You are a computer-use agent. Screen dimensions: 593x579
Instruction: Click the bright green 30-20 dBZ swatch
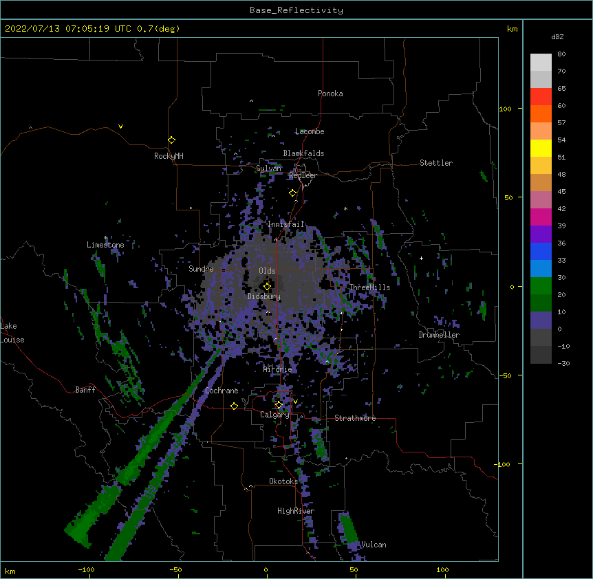541,286
